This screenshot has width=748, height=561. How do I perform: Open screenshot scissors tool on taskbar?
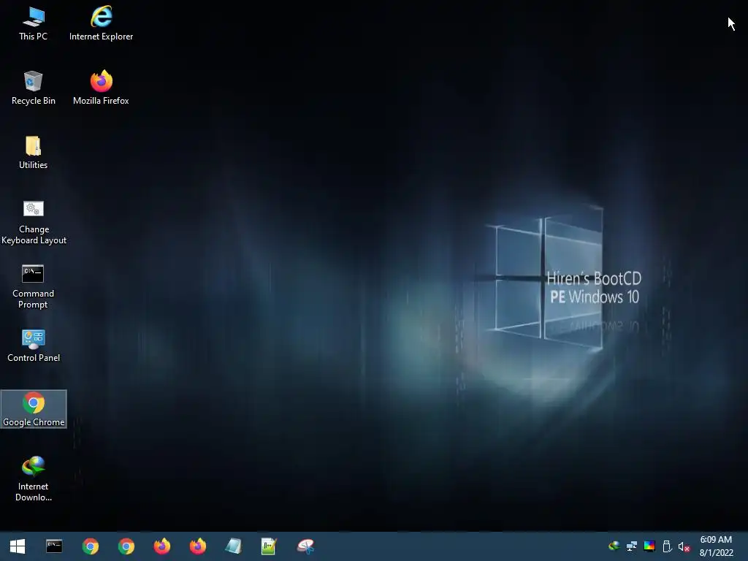[305, 546]
